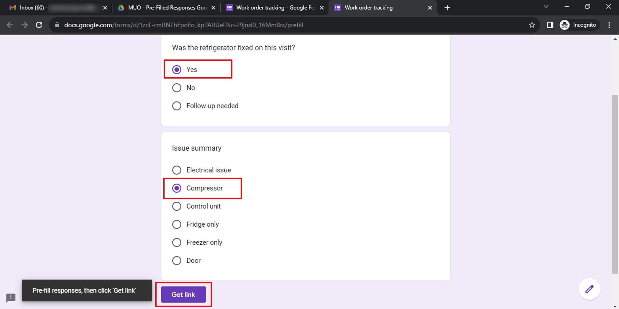The image size is (619, 309).
Task: Open the Chrome customize menu
Action: click(x=609, y=25)
